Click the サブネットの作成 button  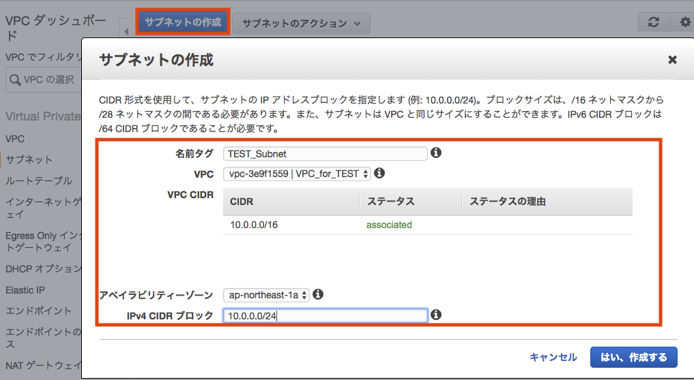(183, 22)
